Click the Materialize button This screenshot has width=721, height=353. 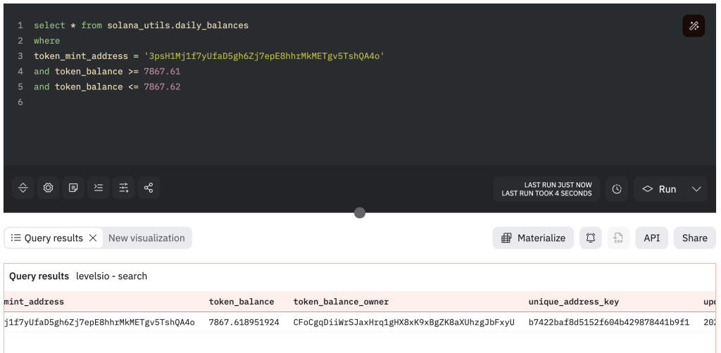tap(533, 238)
